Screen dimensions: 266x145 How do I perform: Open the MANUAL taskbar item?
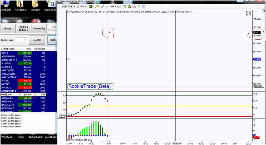click(x=7, y=137)
